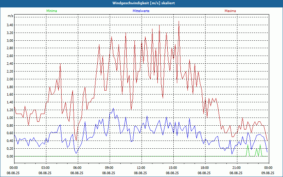
Task: Click the 1,60 y-axis value
Action: click(x=10, y=95)
